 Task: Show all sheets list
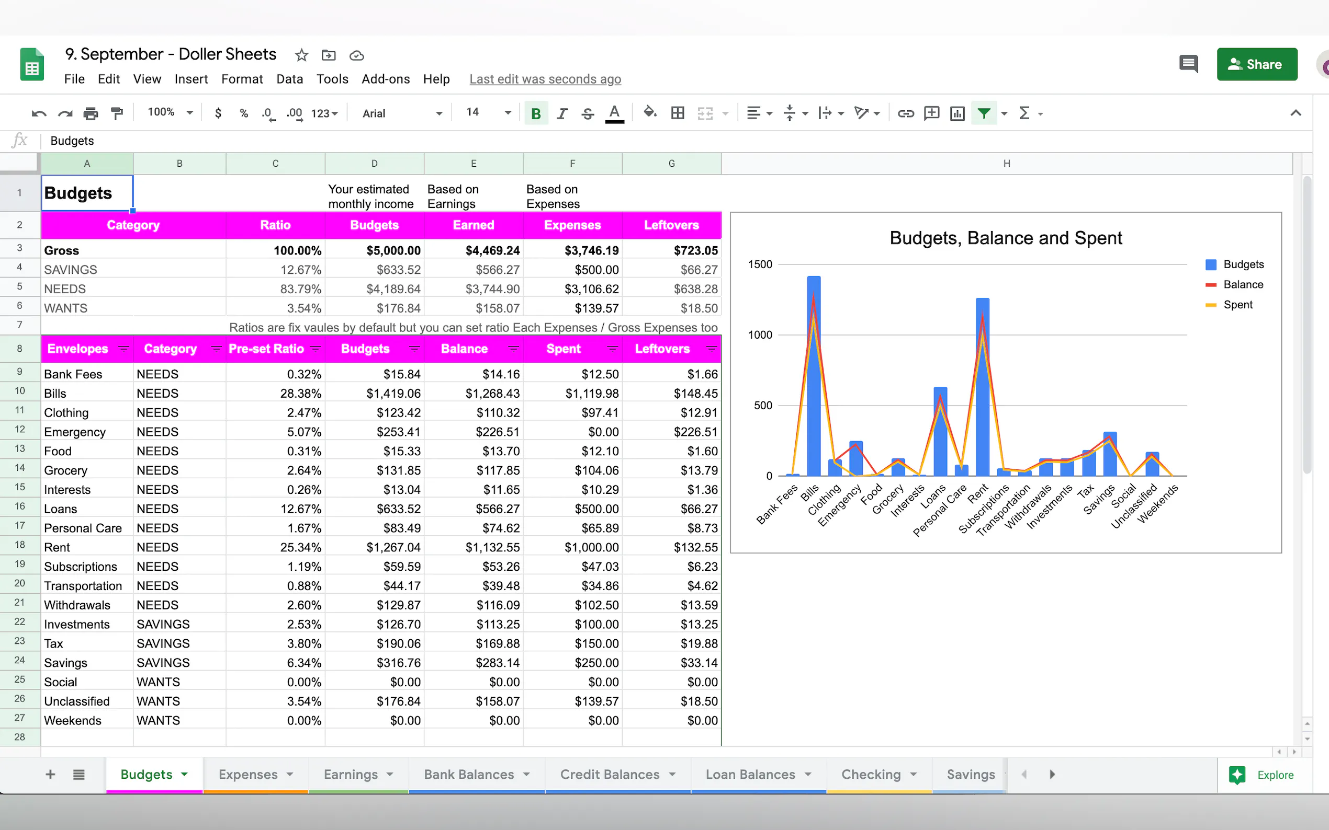pyautogui.click(x=78, y=775)
